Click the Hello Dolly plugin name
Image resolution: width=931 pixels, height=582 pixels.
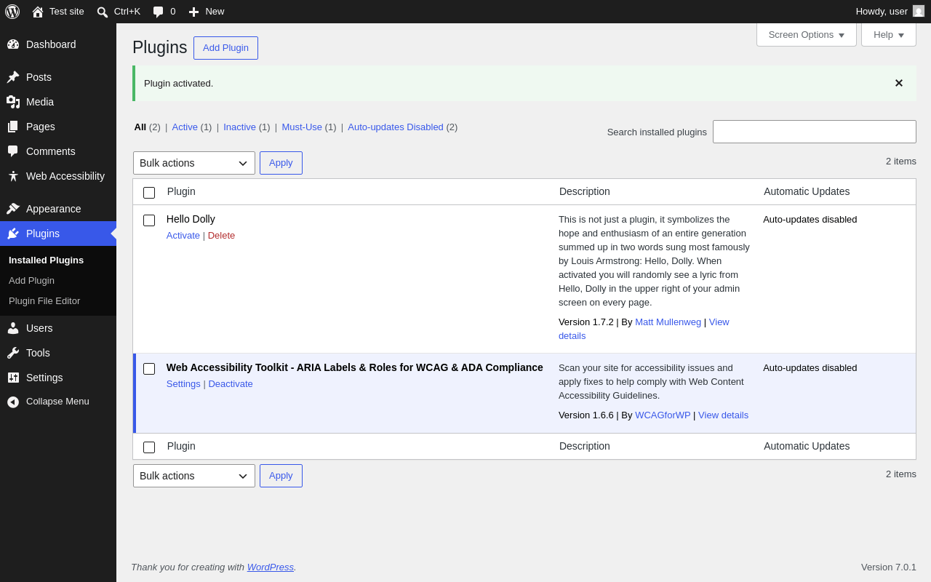coord(191,219)
